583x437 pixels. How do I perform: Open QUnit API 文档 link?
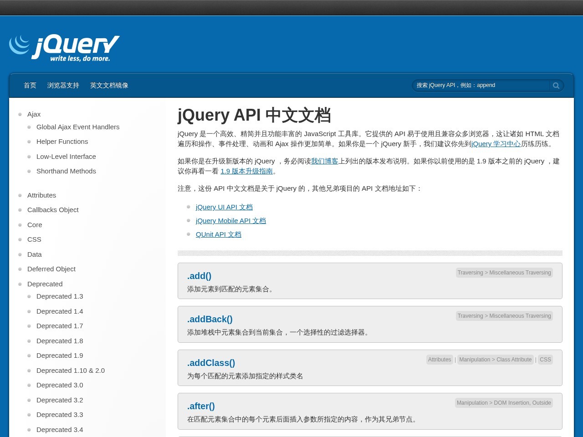[219, 234]
